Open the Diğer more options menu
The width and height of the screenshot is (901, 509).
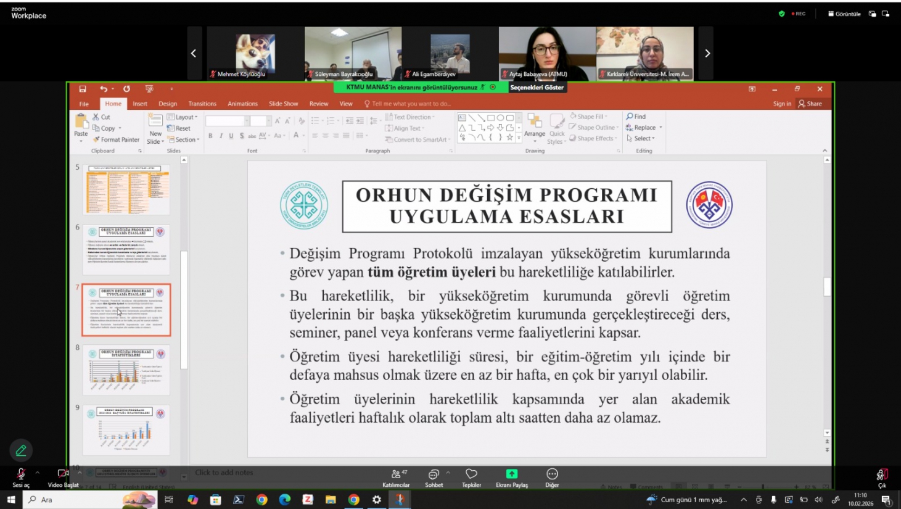click(x=552, y=474)
